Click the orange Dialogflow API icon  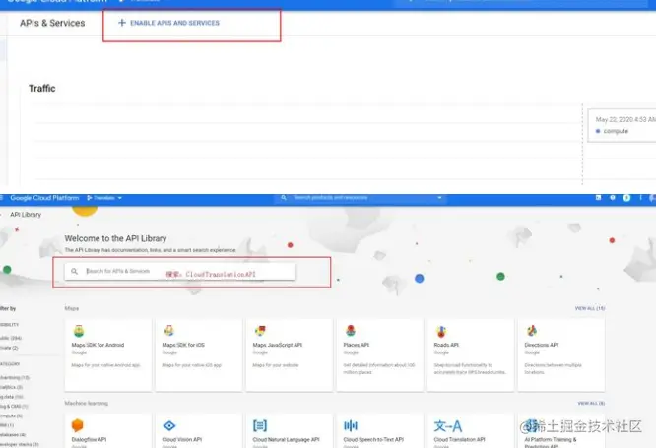[78, 425]
